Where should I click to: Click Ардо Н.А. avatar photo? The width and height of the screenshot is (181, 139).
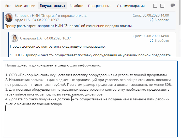(x=9, y=18)
